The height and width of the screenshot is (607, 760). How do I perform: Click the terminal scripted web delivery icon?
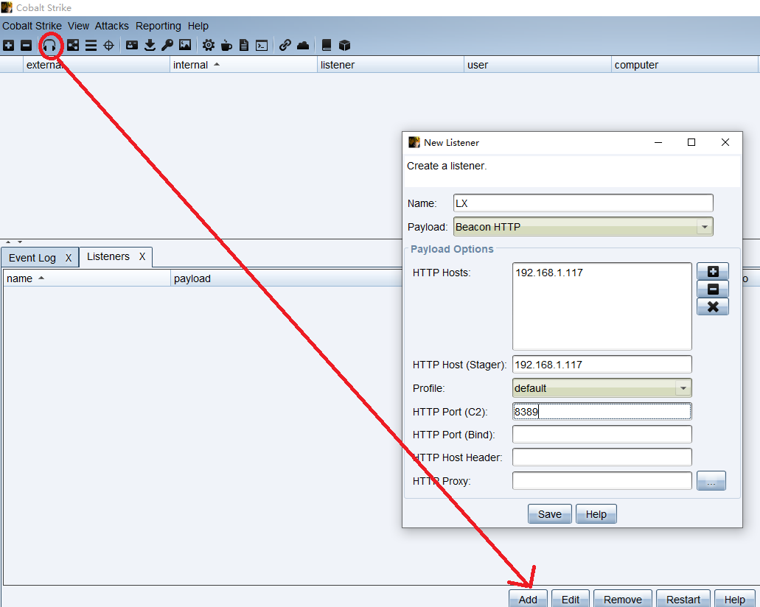point(262,46)
